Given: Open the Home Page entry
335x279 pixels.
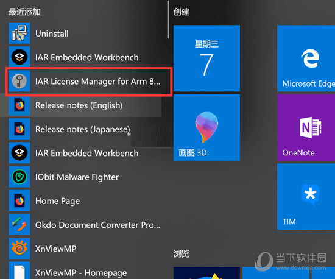Looking at the screenshot, I should (57, 201).
